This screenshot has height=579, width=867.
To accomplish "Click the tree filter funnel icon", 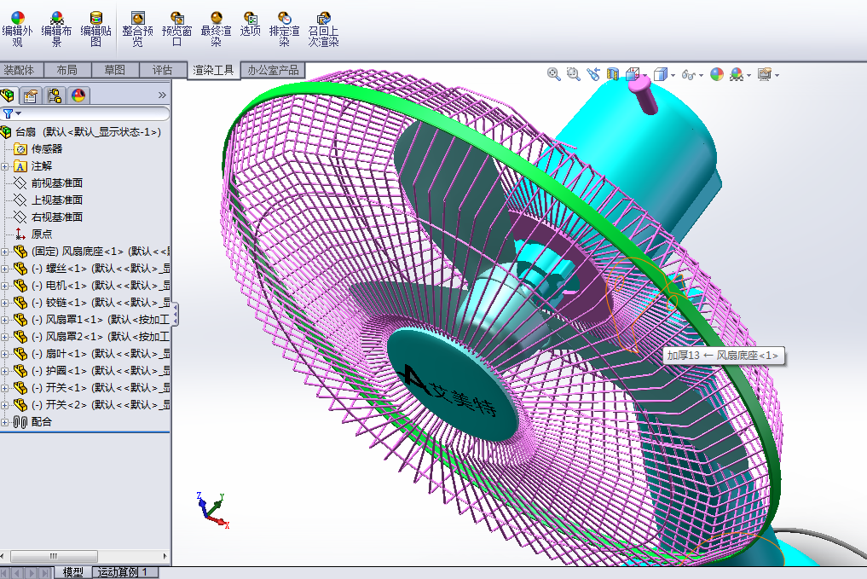I will tap(8, 113).
